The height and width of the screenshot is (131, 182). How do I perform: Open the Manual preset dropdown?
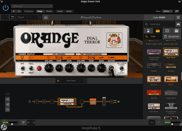pos(32,6)
